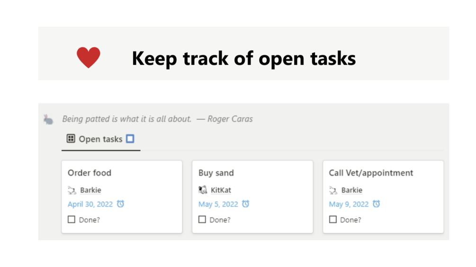Mark Call Vet/appointment as done
Screen dimensions: 476x267
click(x=333, y=219)
